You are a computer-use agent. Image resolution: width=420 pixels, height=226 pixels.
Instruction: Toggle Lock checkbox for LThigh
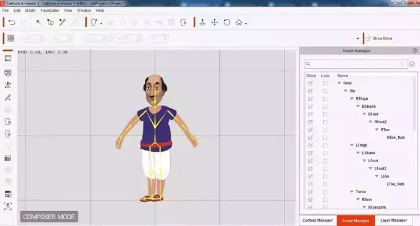coord(325,146)
